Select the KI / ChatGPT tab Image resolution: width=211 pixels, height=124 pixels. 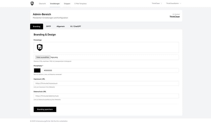click(75, 26)
